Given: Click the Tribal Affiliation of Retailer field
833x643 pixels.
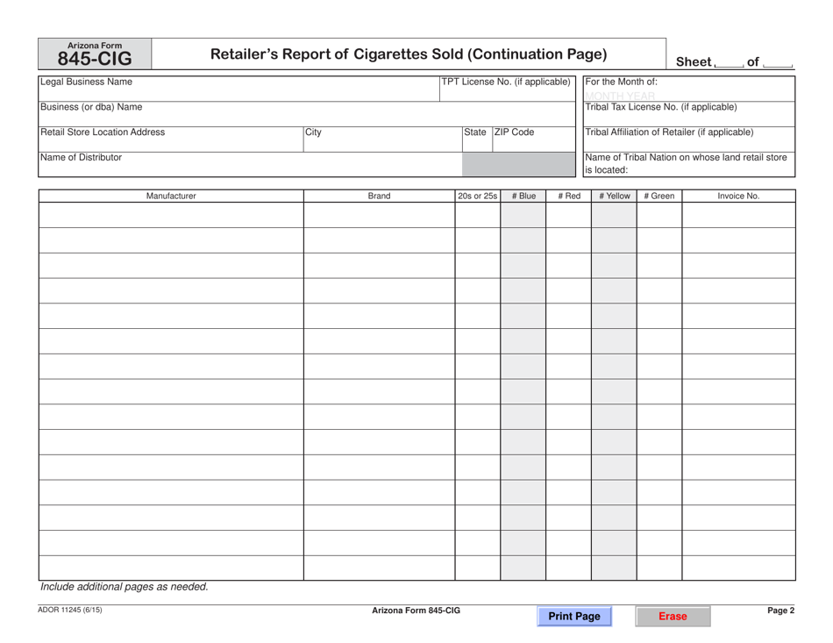Looking at the screenshot, I should 688,140.
